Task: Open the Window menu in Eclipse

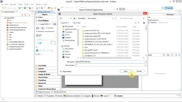Action: click(x=39, y=5)
